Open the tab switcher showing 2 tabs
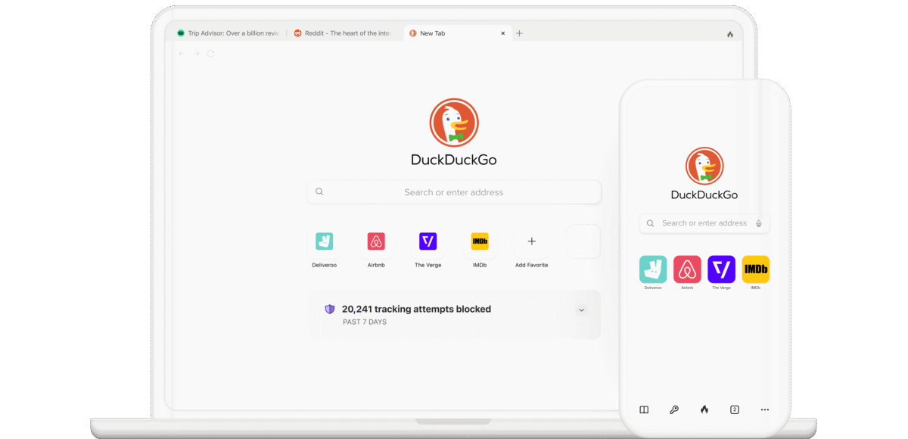Image resolution: width=908 pixels, height=439 pixels. [735, 409]
